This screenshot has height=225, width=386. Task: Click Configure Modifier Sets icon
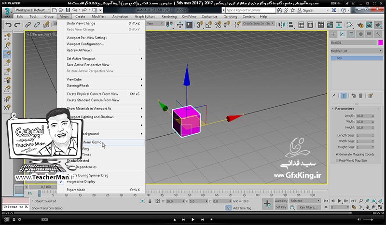[371, 96]
